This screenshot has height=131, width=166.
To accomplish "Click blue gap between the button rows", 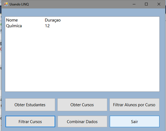I will coord(82,113).
